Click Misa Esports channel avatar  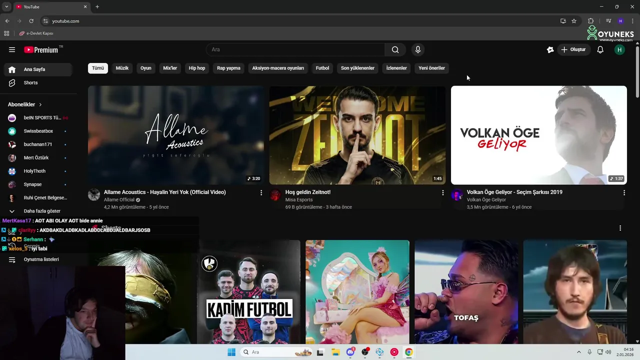coord(275,195)
